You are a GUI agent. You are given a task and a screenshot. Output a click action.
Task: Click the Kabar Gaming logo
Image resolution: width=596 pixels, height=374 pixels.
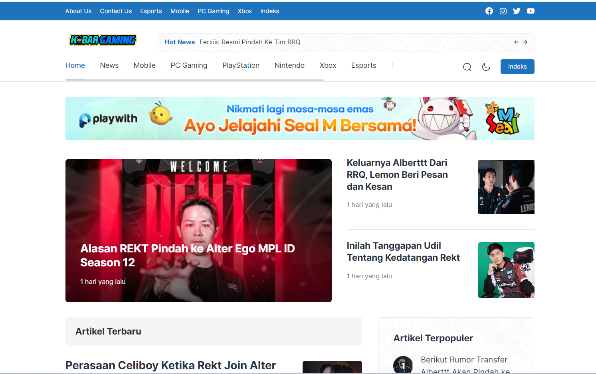[103, 40]
